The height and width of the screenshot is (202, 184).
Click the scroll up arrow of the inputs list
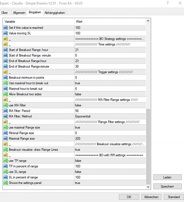148,21
